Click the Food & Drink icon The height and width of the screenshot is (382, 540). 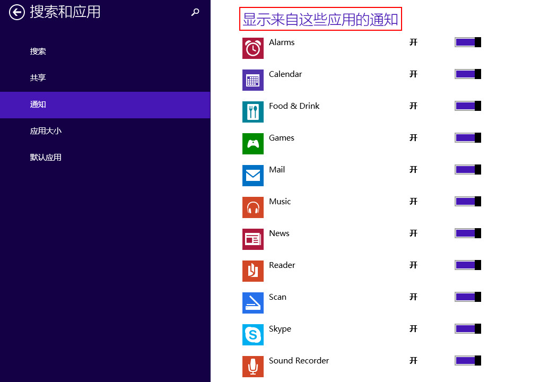click(253, 112)
